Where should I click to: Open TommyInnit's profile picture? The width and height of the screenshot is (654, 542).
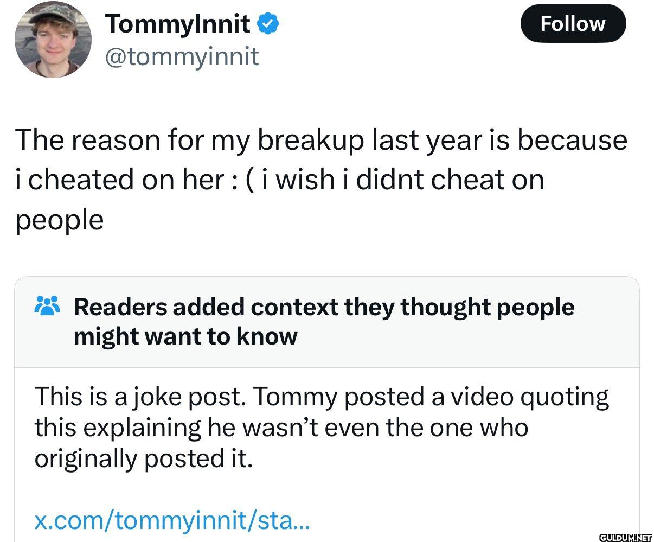[x=53, y=40]
